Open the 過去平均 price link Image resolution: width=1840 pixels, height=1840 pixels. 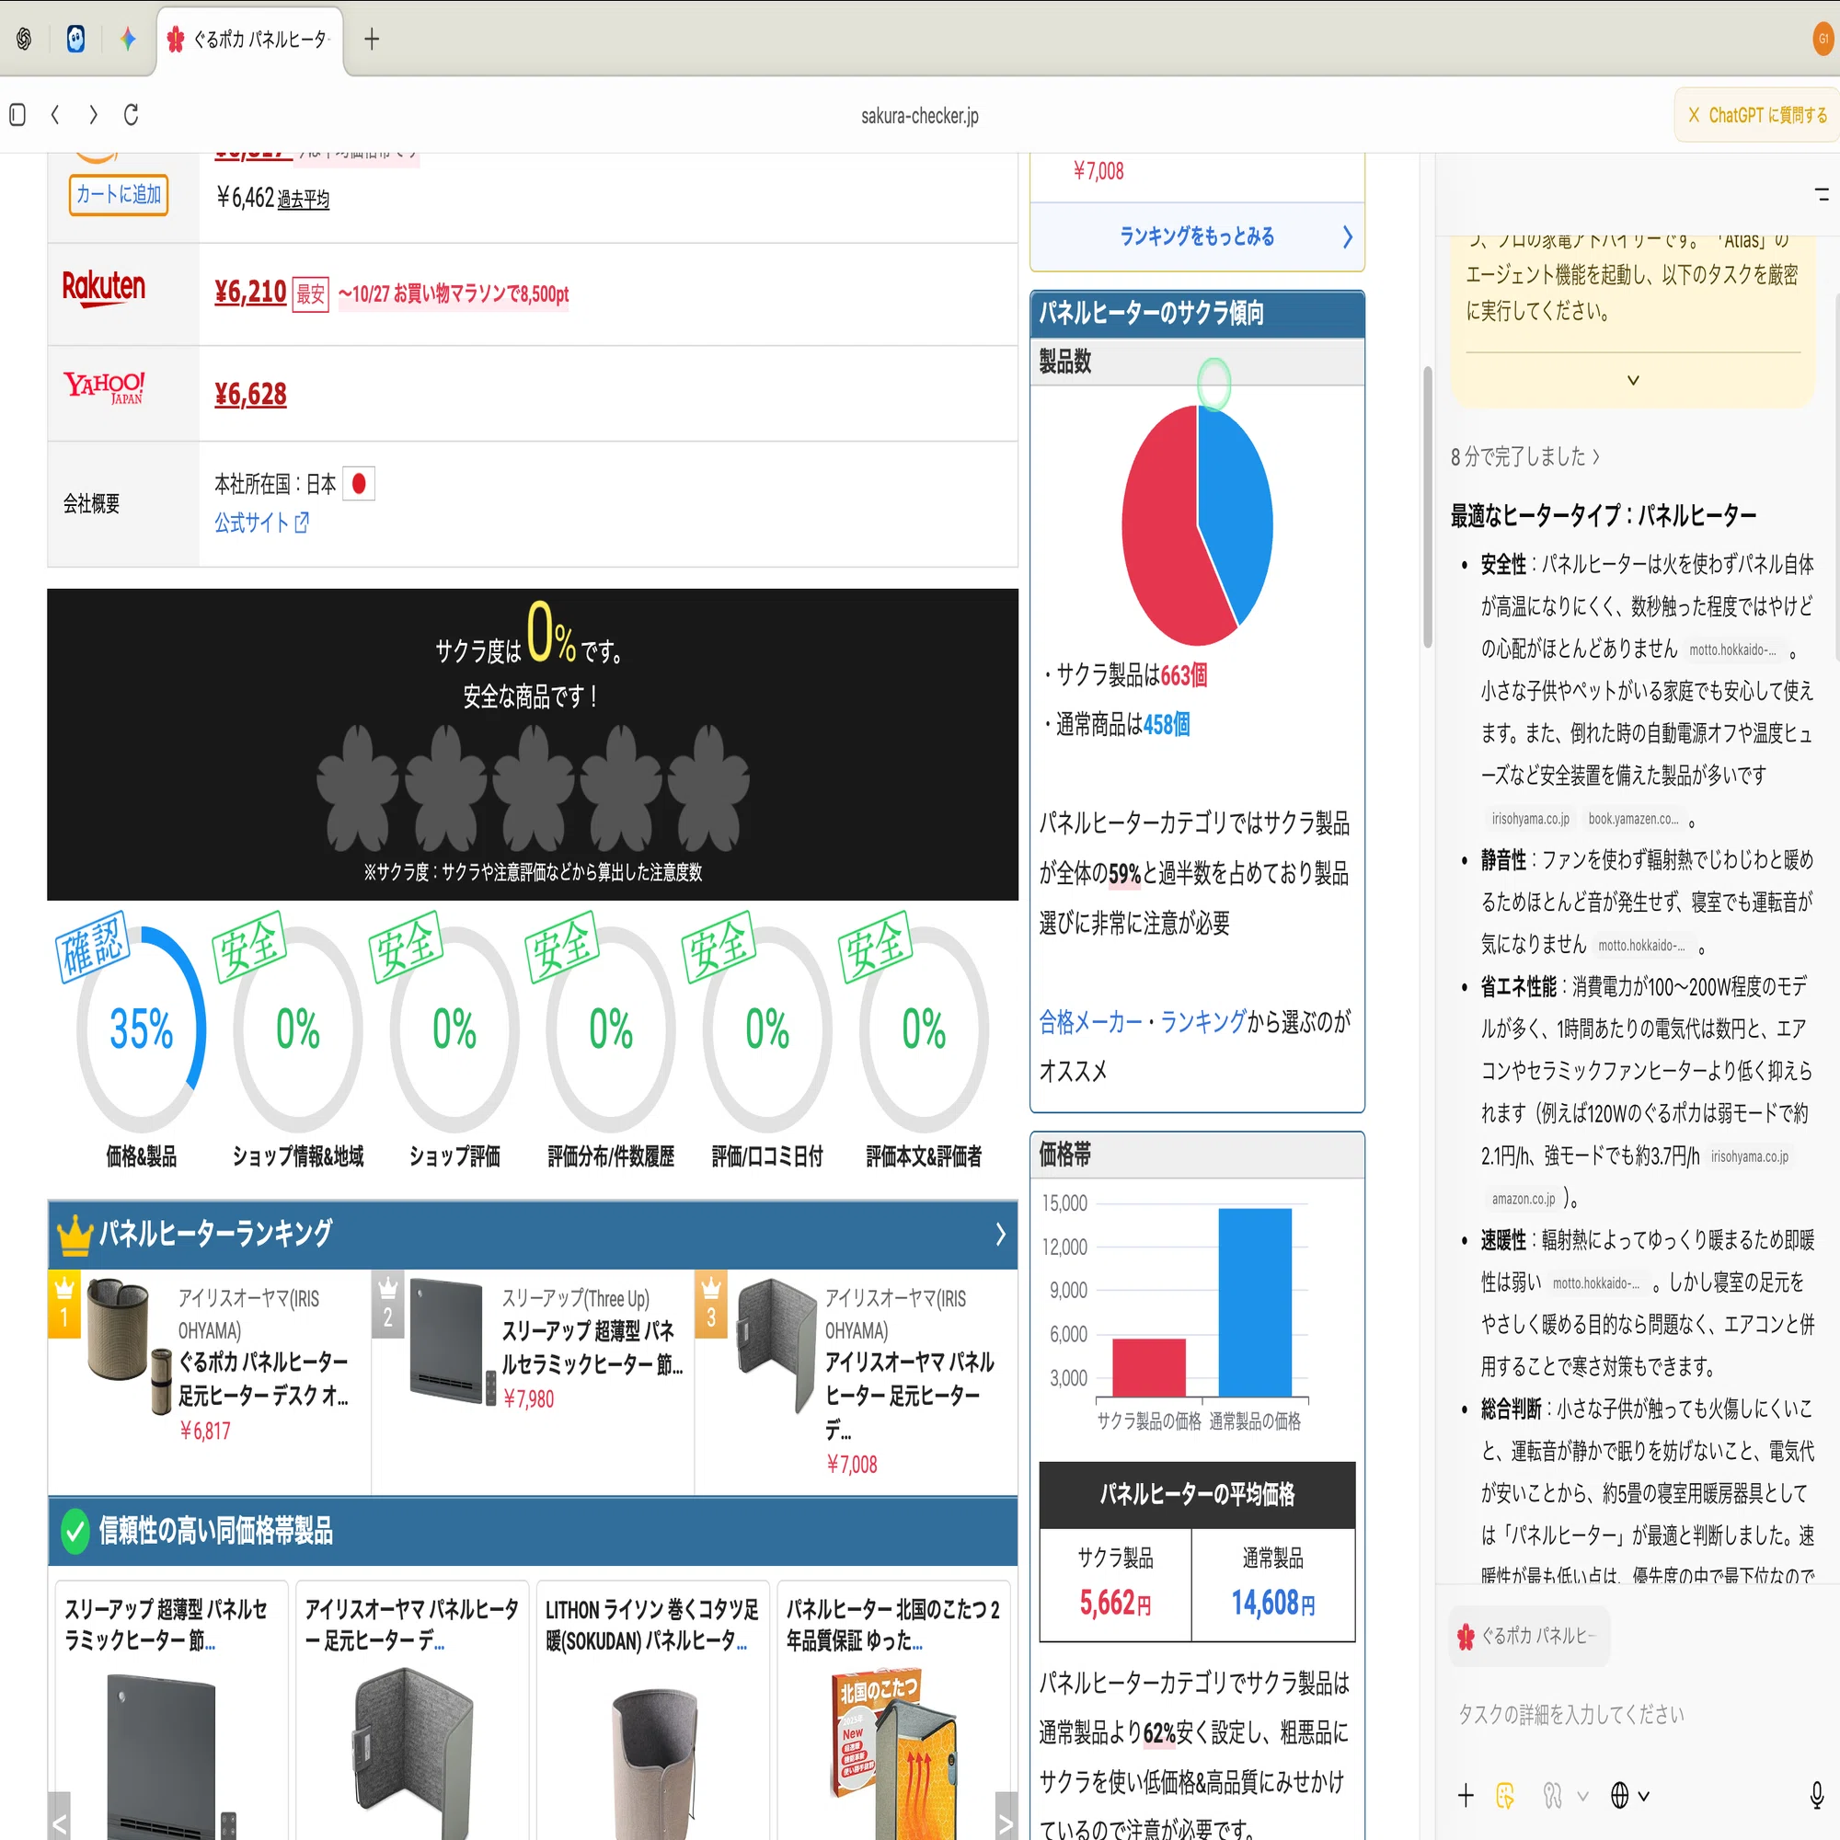coord(303,199)
